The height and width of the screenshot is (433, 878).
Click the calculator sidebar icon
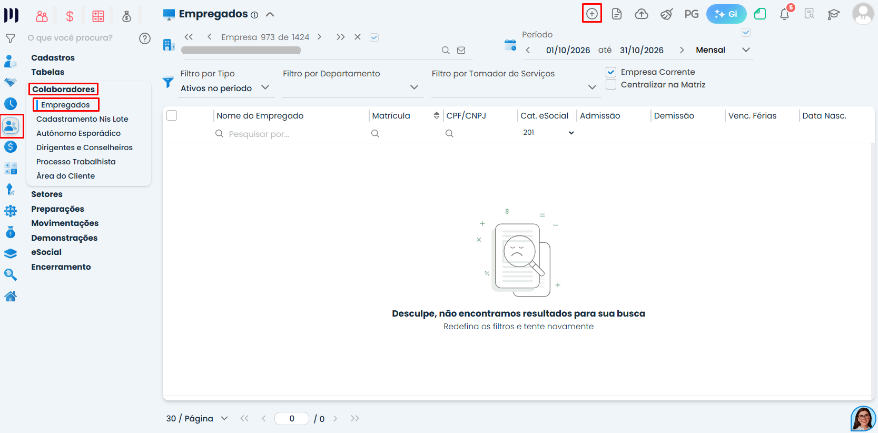(x=11, y=169)
